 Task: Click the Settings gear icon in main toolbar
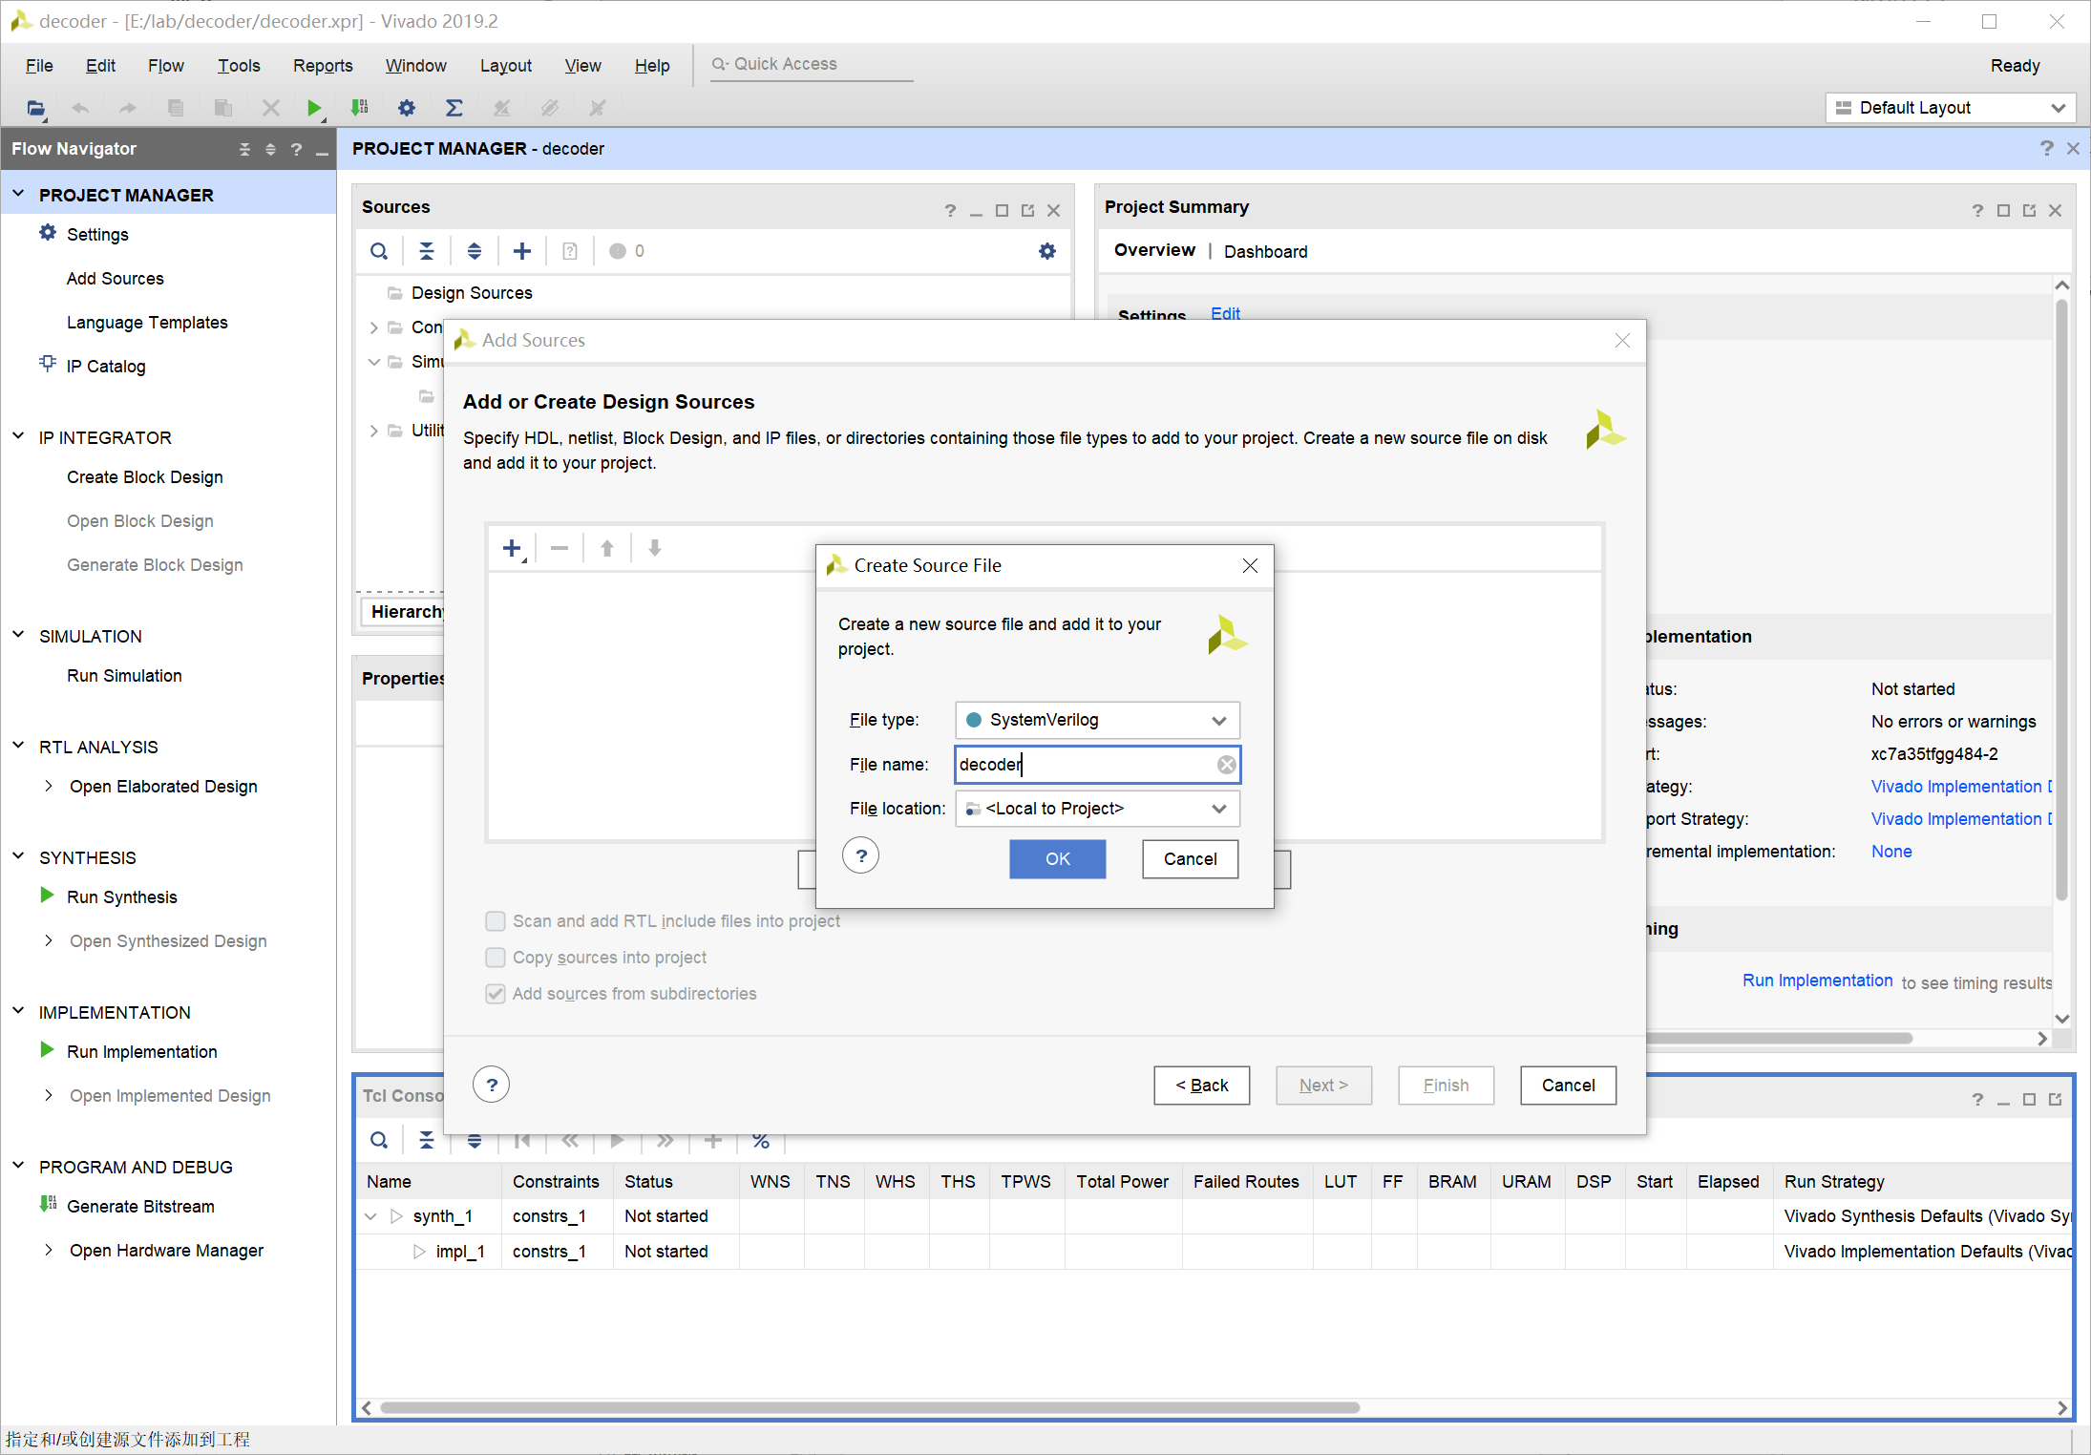407,108
